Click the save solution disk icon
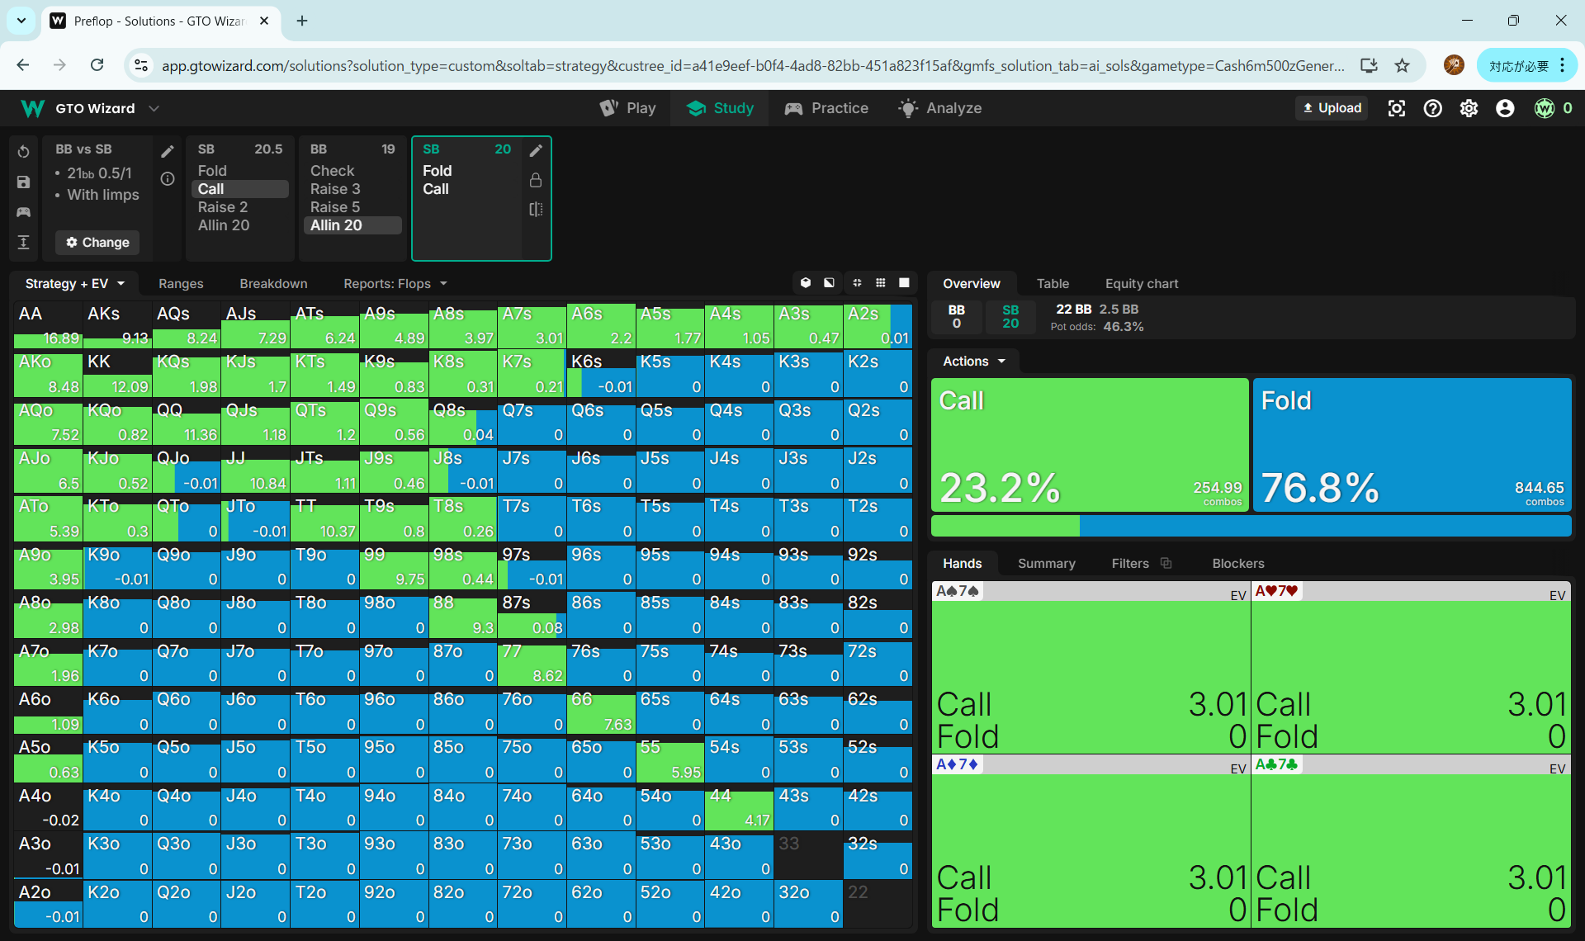This screenshot has width=1585, height=941. point(23,182)
